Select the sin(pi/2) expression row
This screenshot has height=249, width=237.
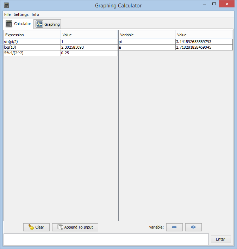pos(32,42)
